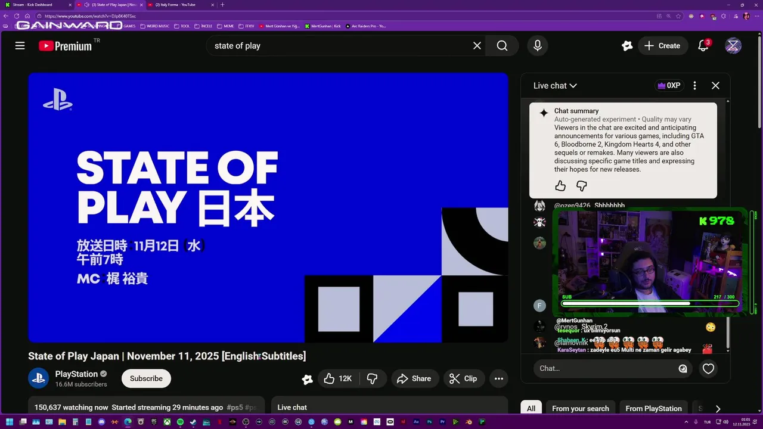Image resolution: width=763 pixels, height=429 pixels.
Task: Go to YouTube Premium home logo
Action: [x=66, y=46]
